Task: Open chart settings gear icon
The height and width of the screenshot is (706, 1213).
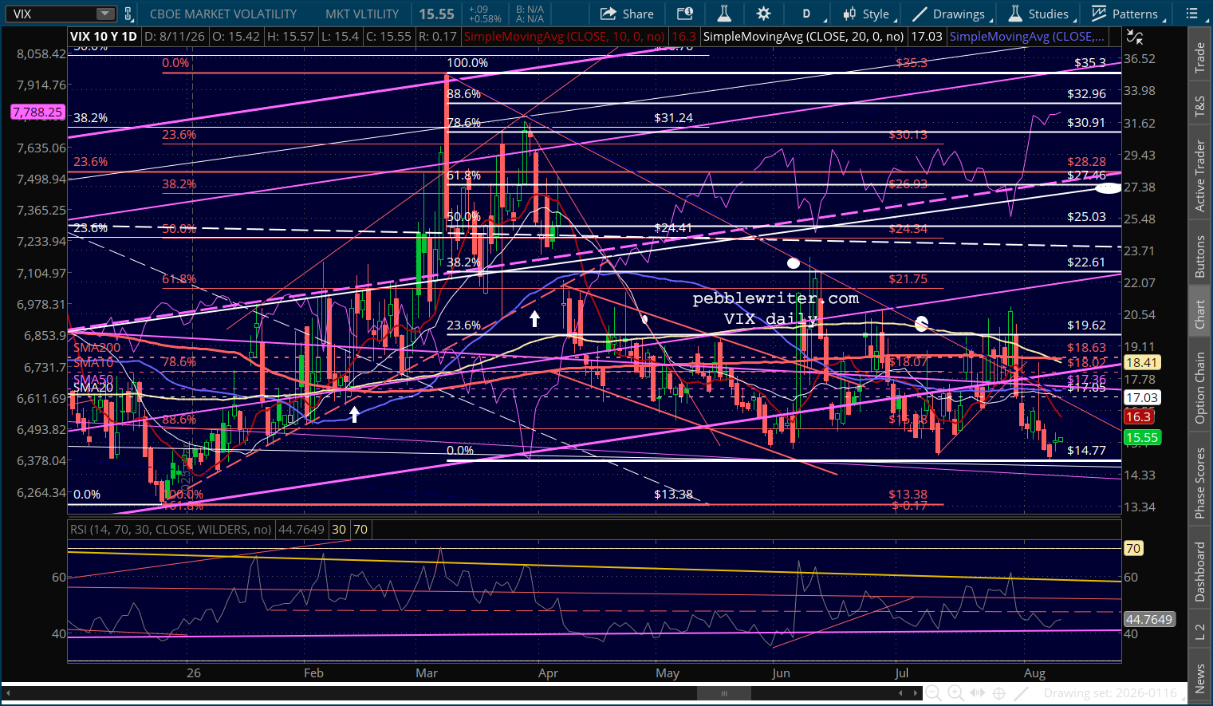Action: click(x=763, y=14)
